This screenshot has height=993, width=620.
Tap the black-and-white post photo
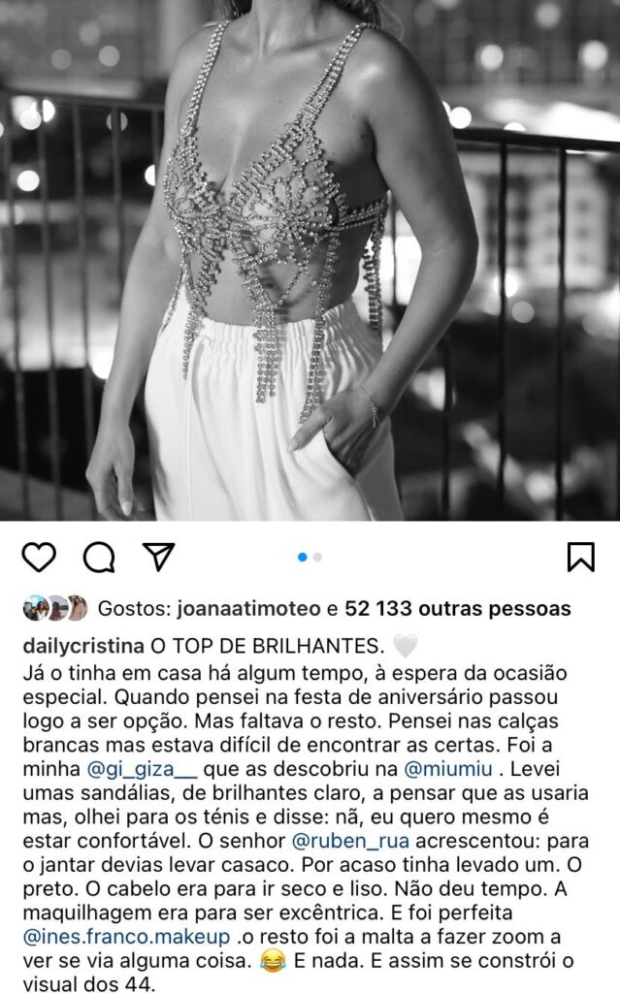[x=310, y=260]
